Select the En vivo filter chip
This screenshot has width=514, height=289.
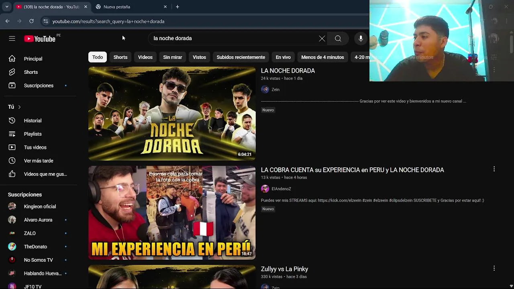point(283,57)
